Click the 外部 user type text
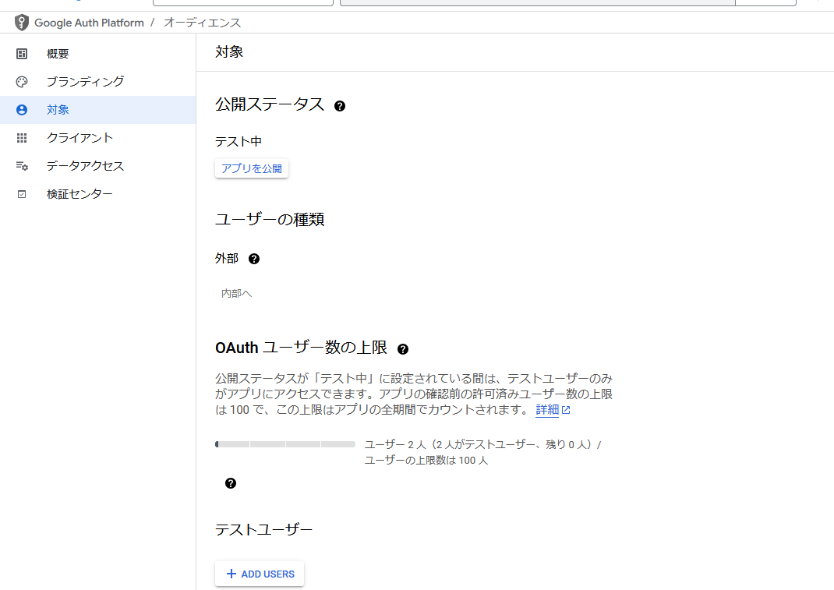Viewport: 834px width, 590px height. point(227,259)
